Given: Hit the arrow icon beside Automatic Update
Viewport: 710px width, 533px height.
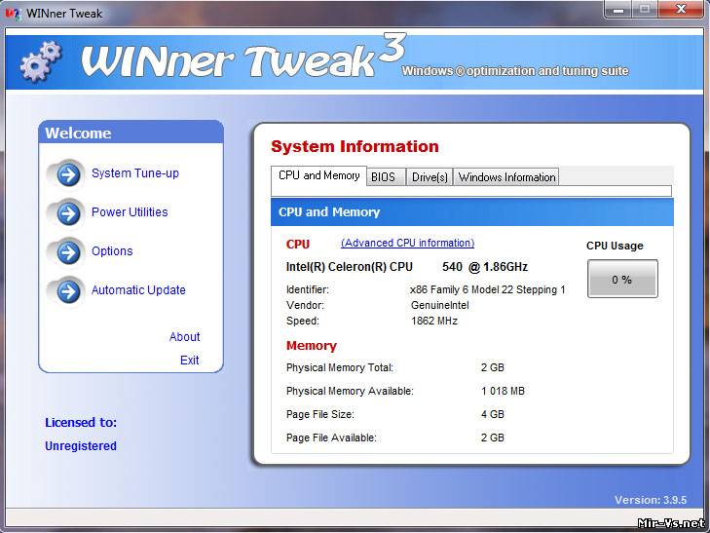Looking at the screenshot, I should tap(67, 290).
